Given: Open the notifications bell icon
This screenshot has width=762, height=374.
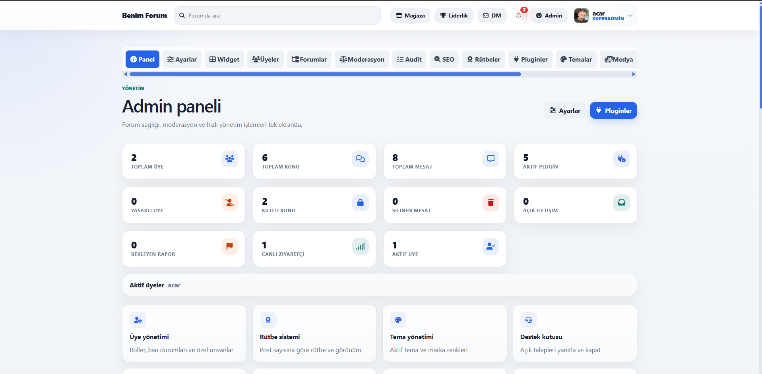Looking at the screenshot, I should [518, 16].
